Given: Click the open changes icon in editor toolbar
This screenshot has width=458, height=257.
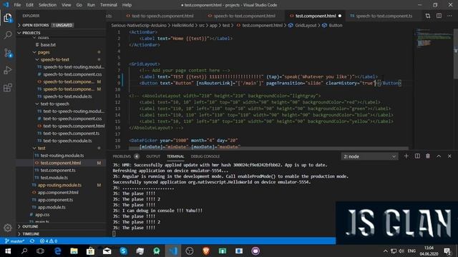Looking at the screenshot, I should pos(428,16).
